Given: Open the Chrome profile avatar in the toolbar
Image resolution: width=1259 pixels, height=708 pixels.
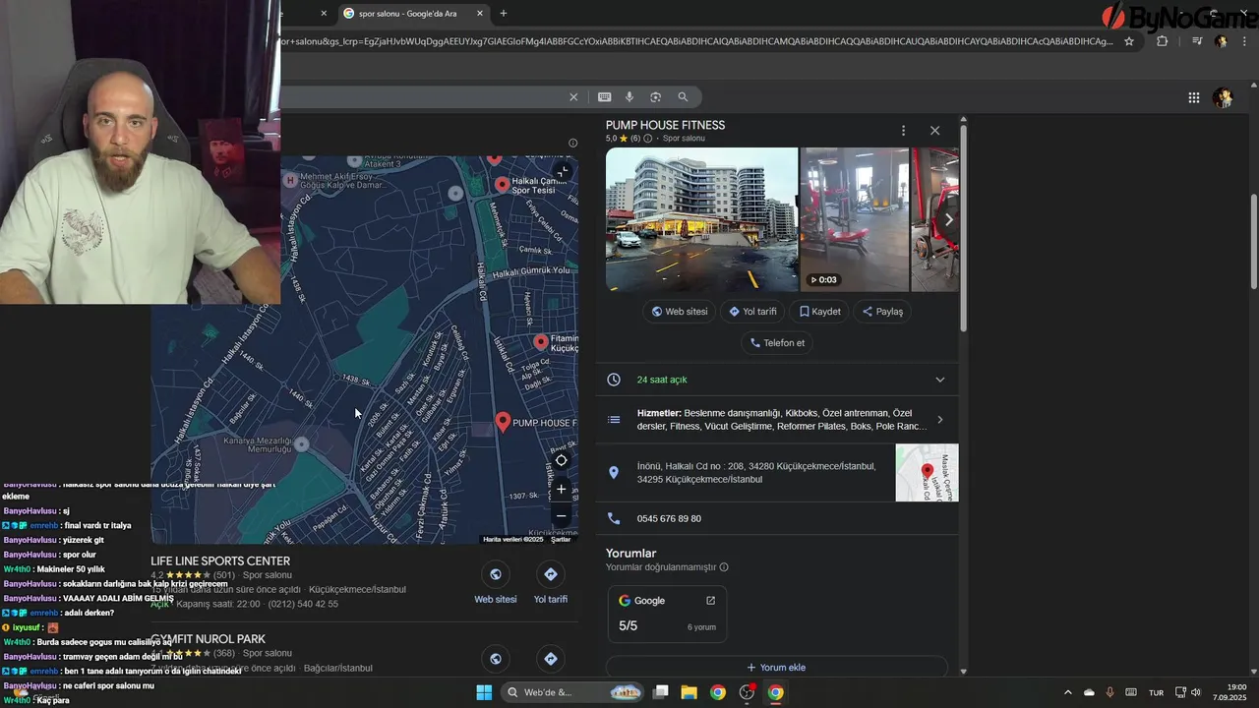Looking at the screenshot, I should [x=1221, y=41].
